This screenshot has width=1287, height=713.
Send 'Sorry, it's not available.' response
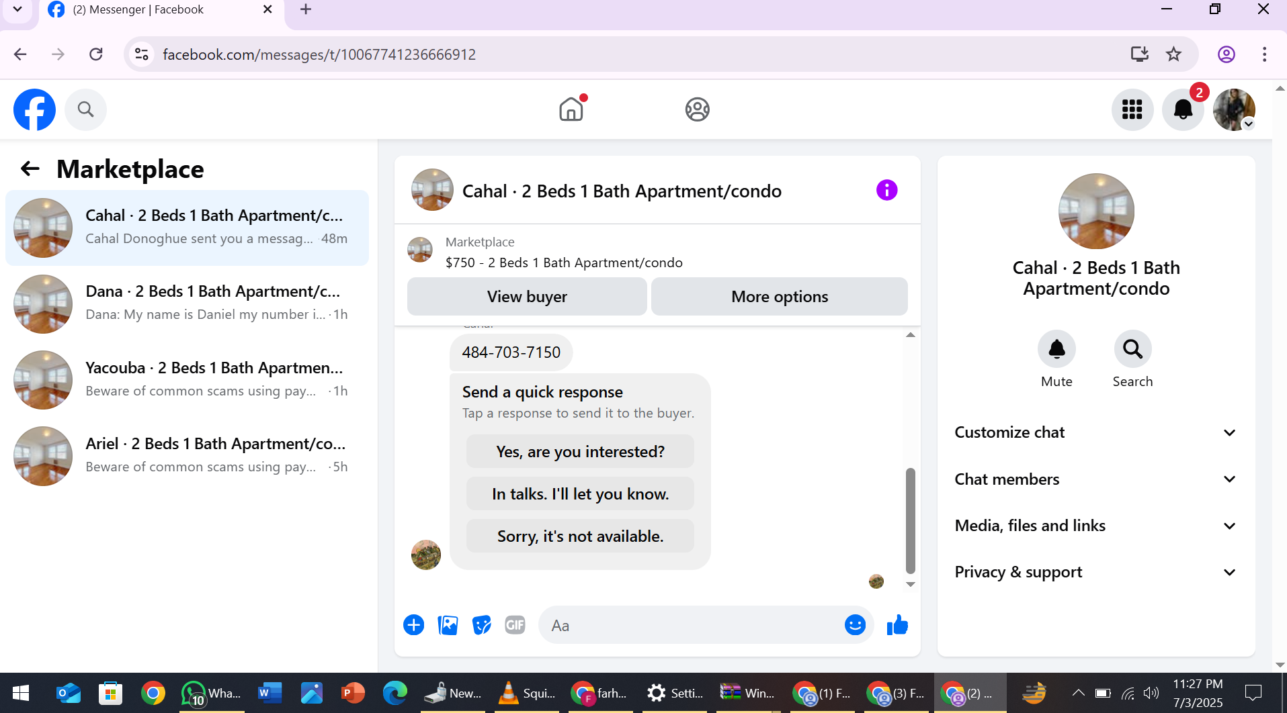coord(580,536)
